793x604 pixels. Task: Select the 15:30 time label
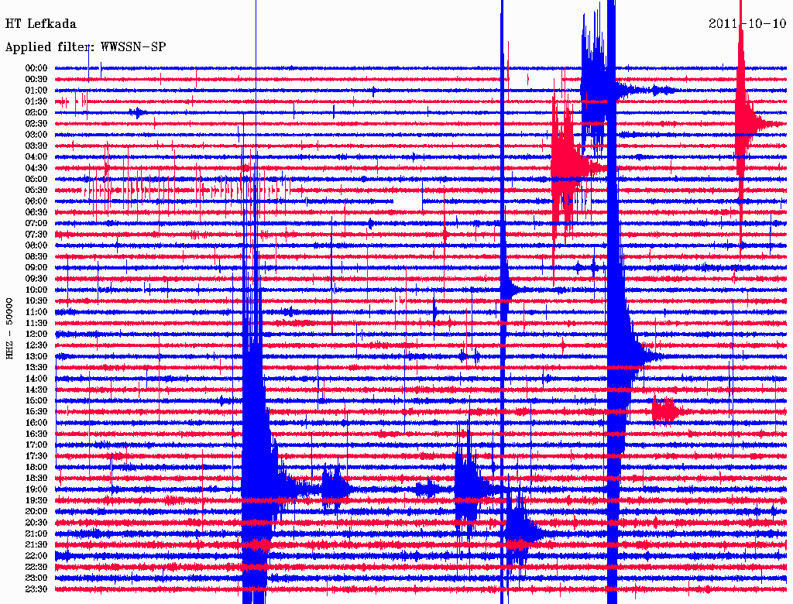36,412
